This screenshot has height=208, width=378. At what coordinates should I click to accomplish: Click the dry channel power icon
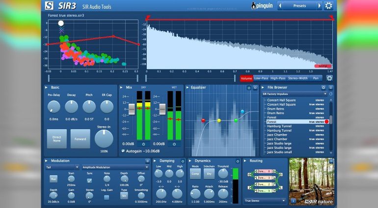(143, 144)
